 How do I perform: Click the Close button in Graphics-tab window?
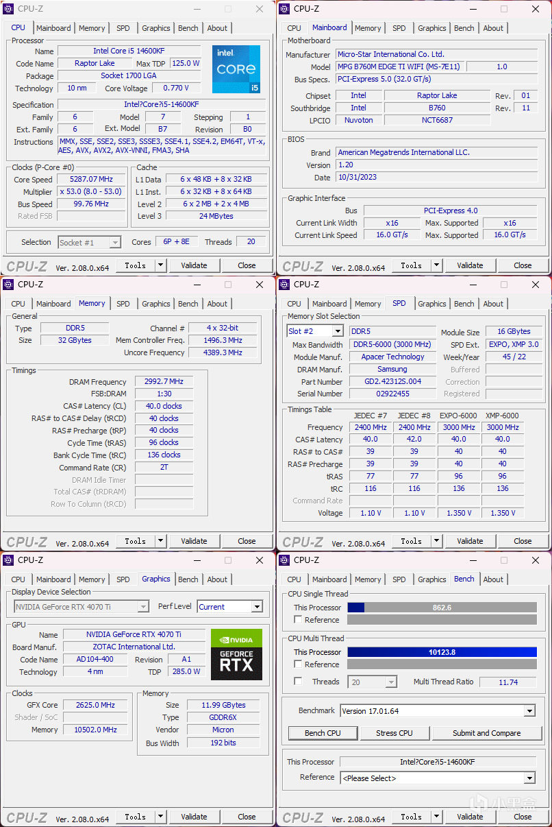pyautogui.click(x=247, y=817)
